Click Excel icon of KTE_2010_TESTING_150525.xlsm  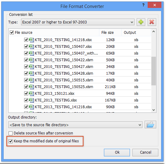pos(31,87)
